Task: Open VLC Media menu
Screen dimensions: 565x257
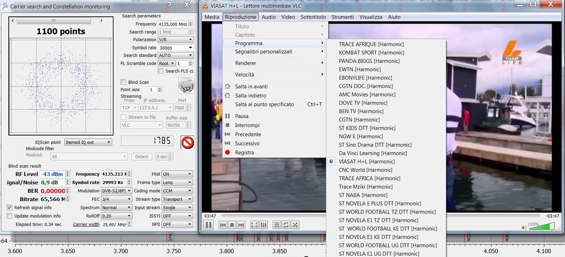Action: click(x=212, y=17)
